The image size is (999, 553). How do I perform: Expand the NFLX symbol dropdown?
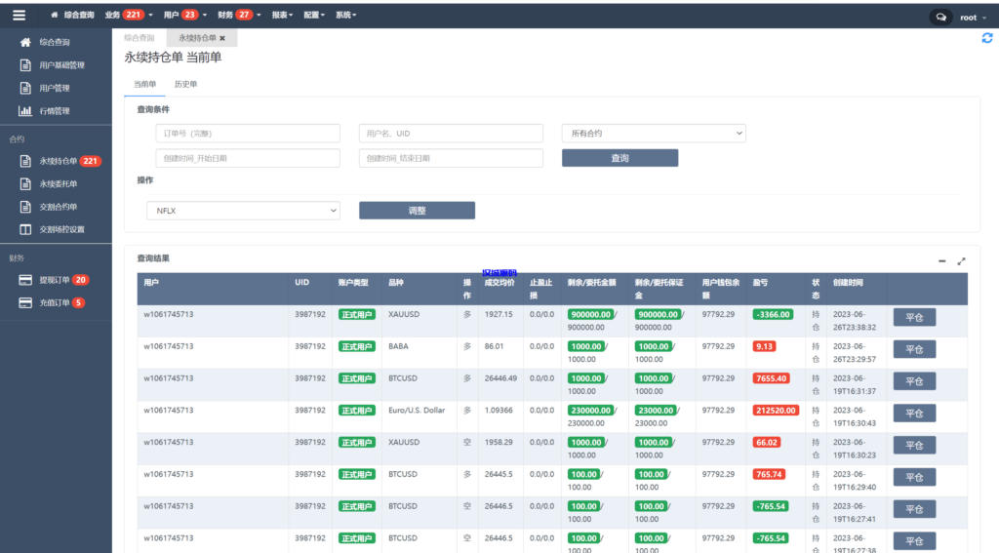[x=243, y=210]
